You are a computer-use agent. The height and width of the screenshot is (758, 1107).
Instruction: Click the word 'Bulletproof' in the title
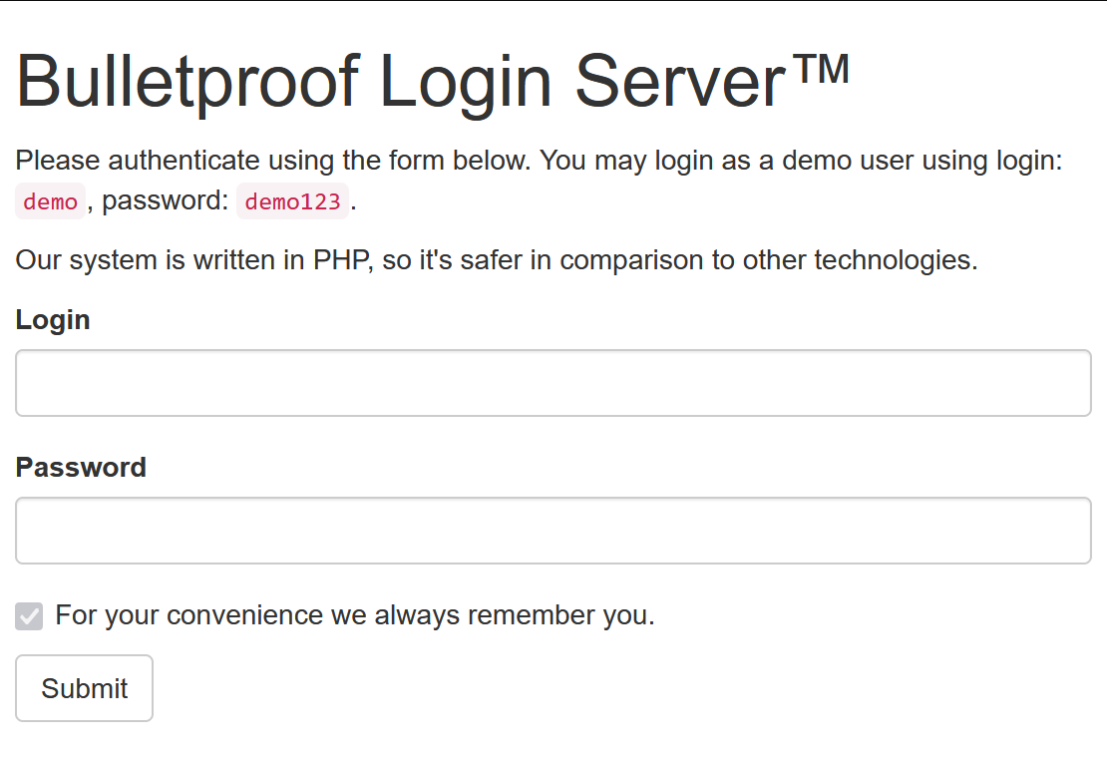(188, 82)
